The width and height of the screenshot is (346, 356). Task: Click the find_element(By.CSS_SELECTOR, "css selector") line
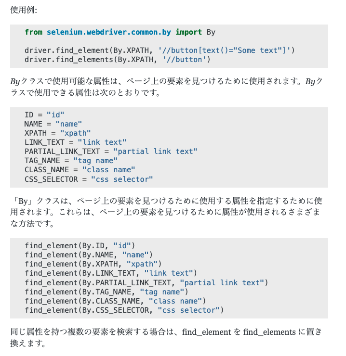pyautogui.click(x=124, y=310)
